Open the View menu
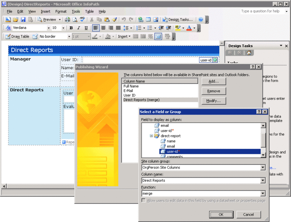Screen dimensions: 291x222 tap(32, 12)
